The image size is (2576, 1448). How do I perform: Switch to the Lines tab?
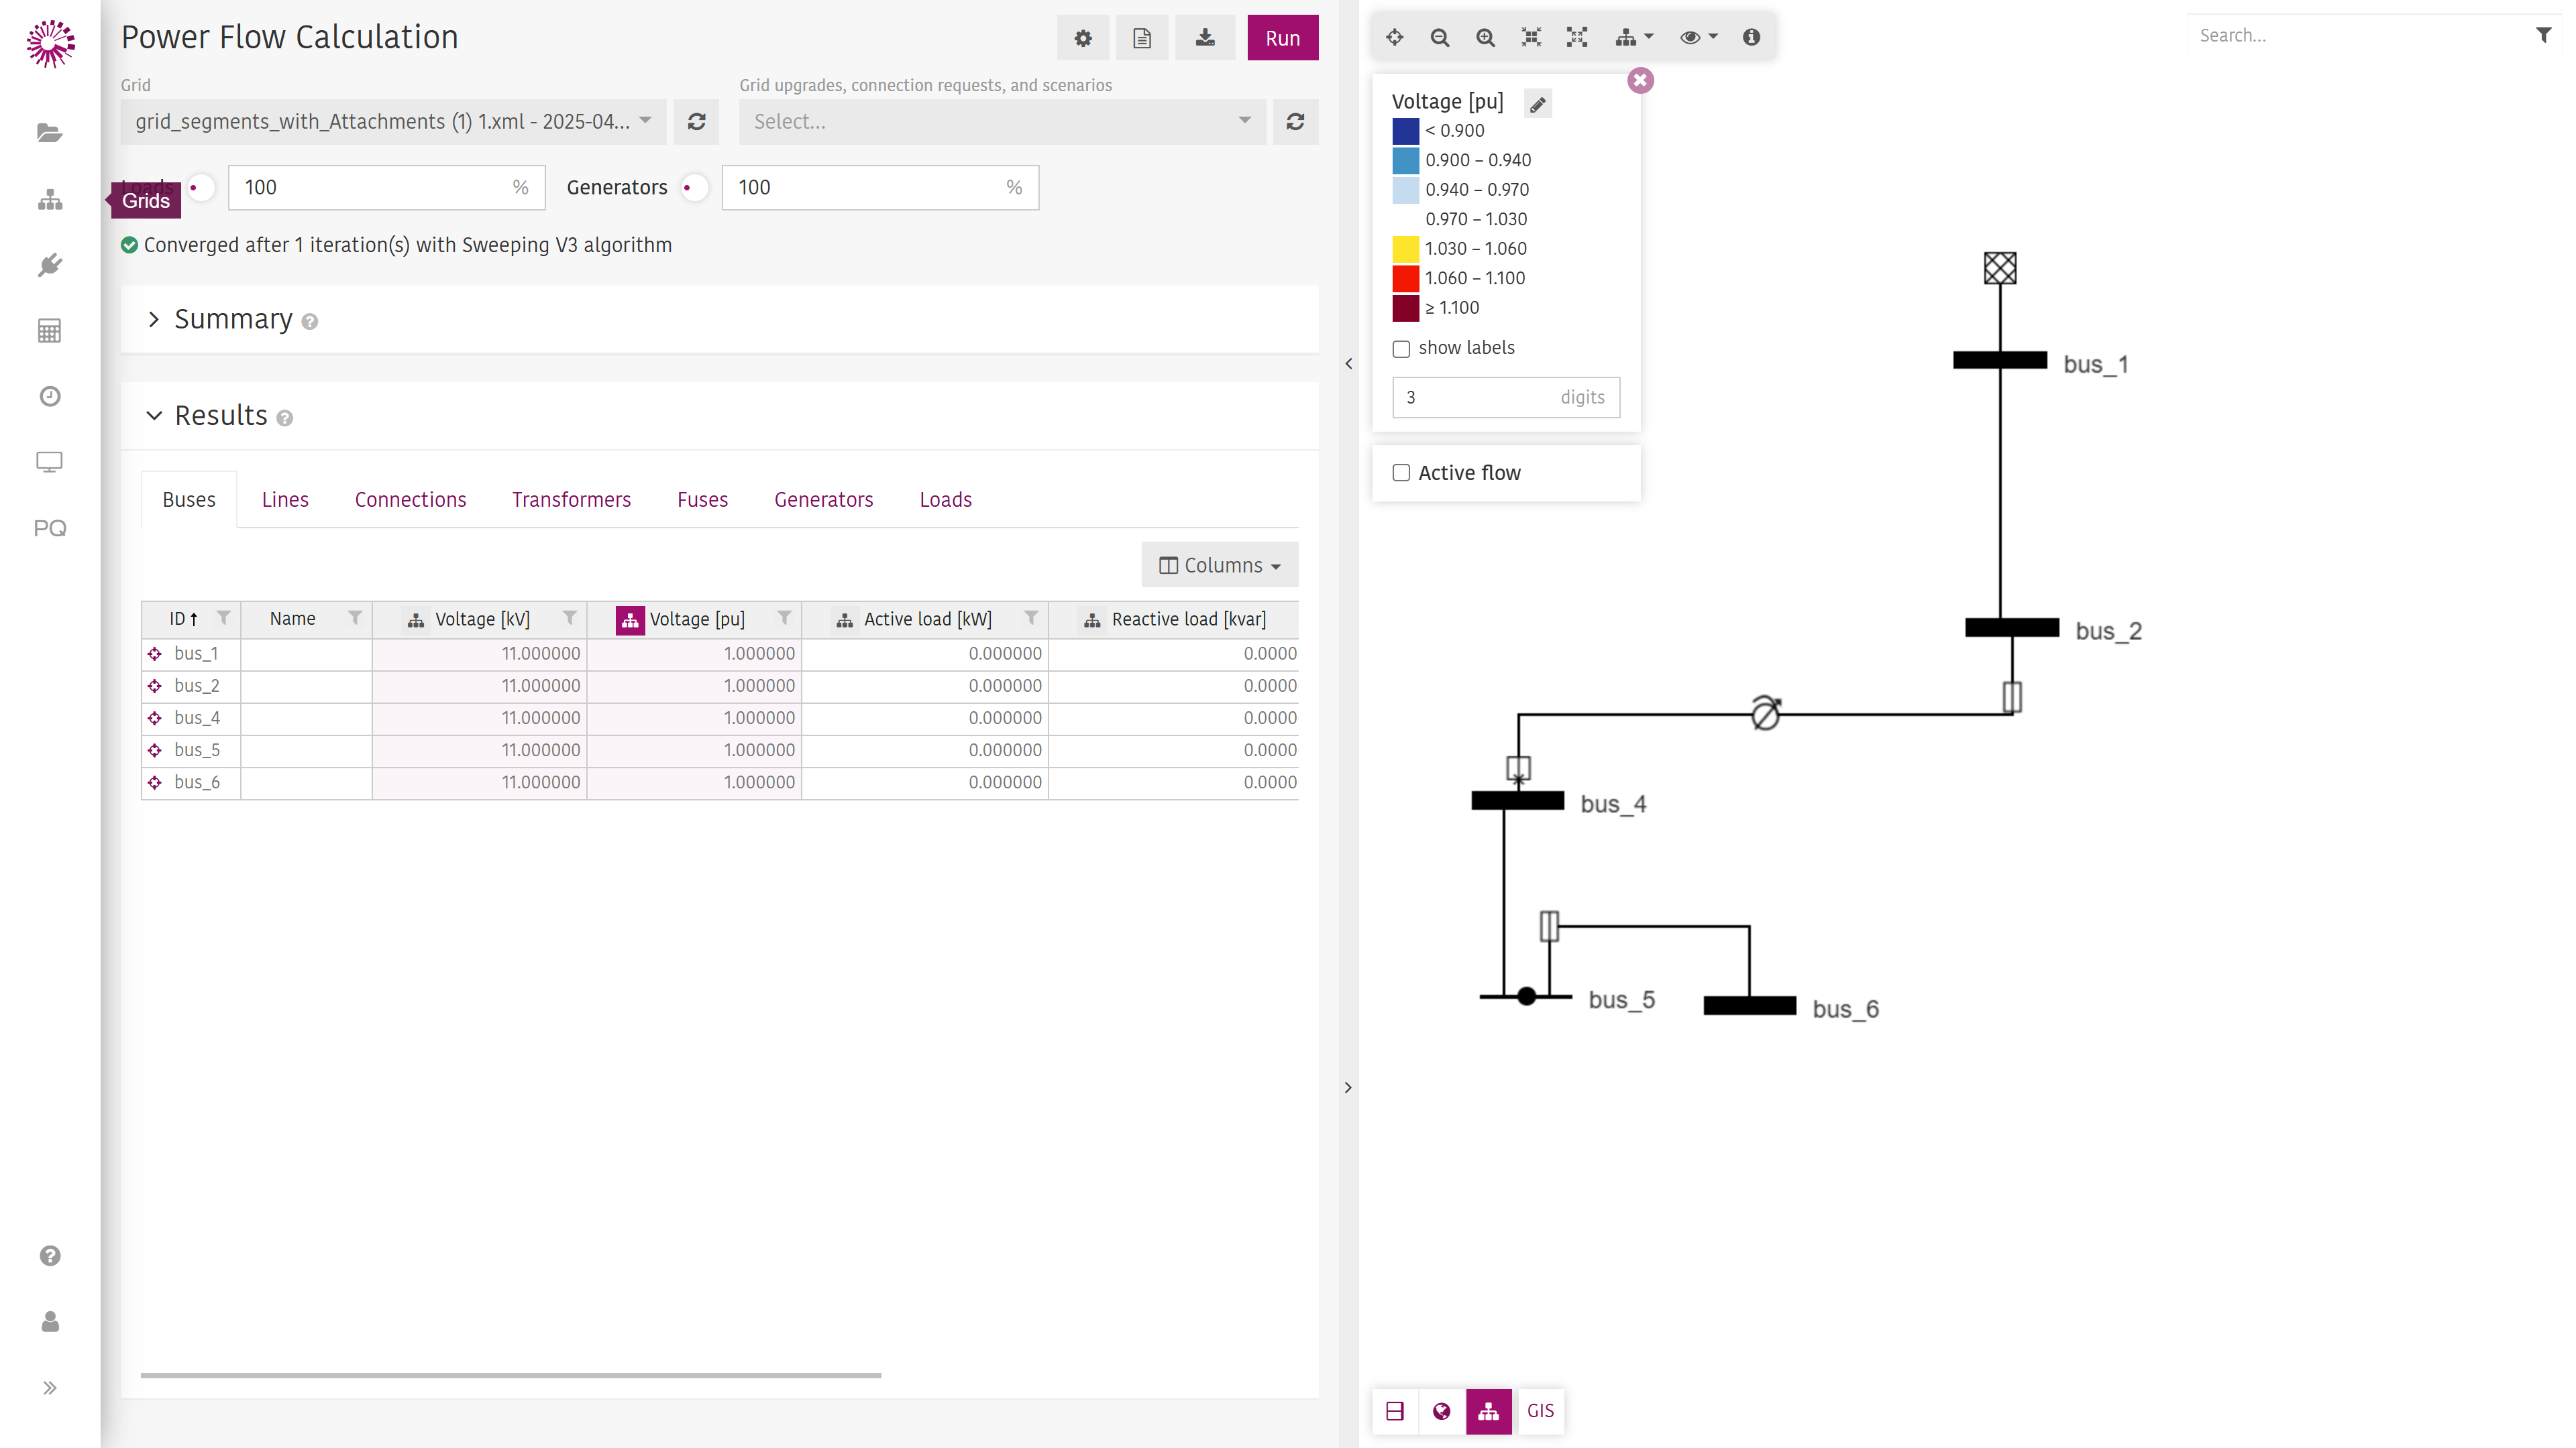285,499
